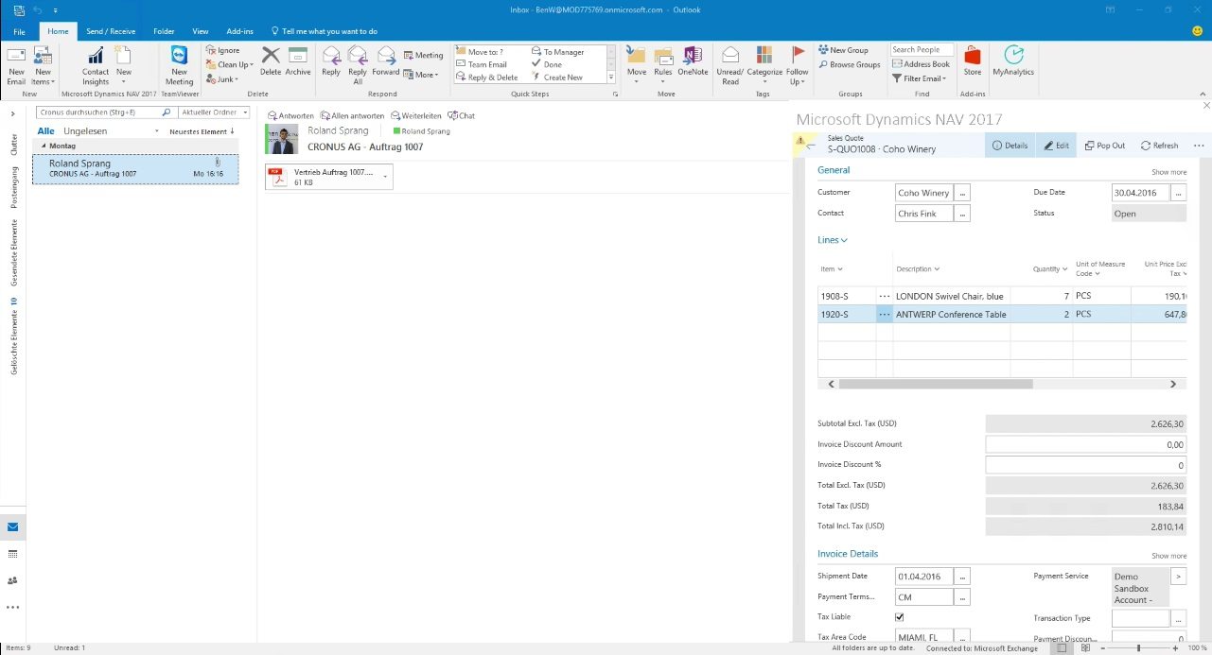Show more navigation options (three dots)

pos(12,607)
